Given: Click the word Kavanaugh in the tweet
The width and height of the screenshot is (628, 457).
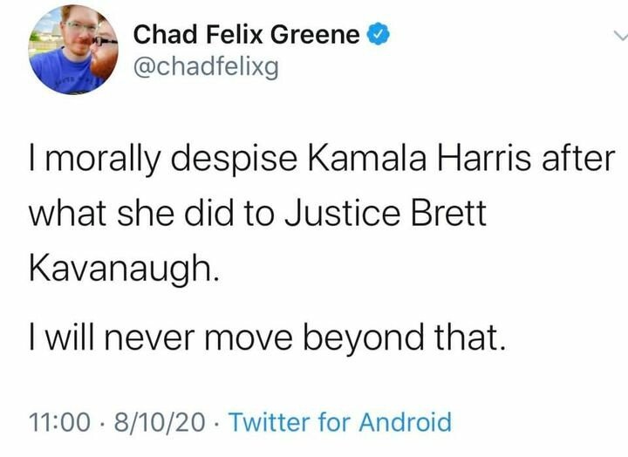Looking at the screenshot, I should pyautogui.click(x=125, y=267).
